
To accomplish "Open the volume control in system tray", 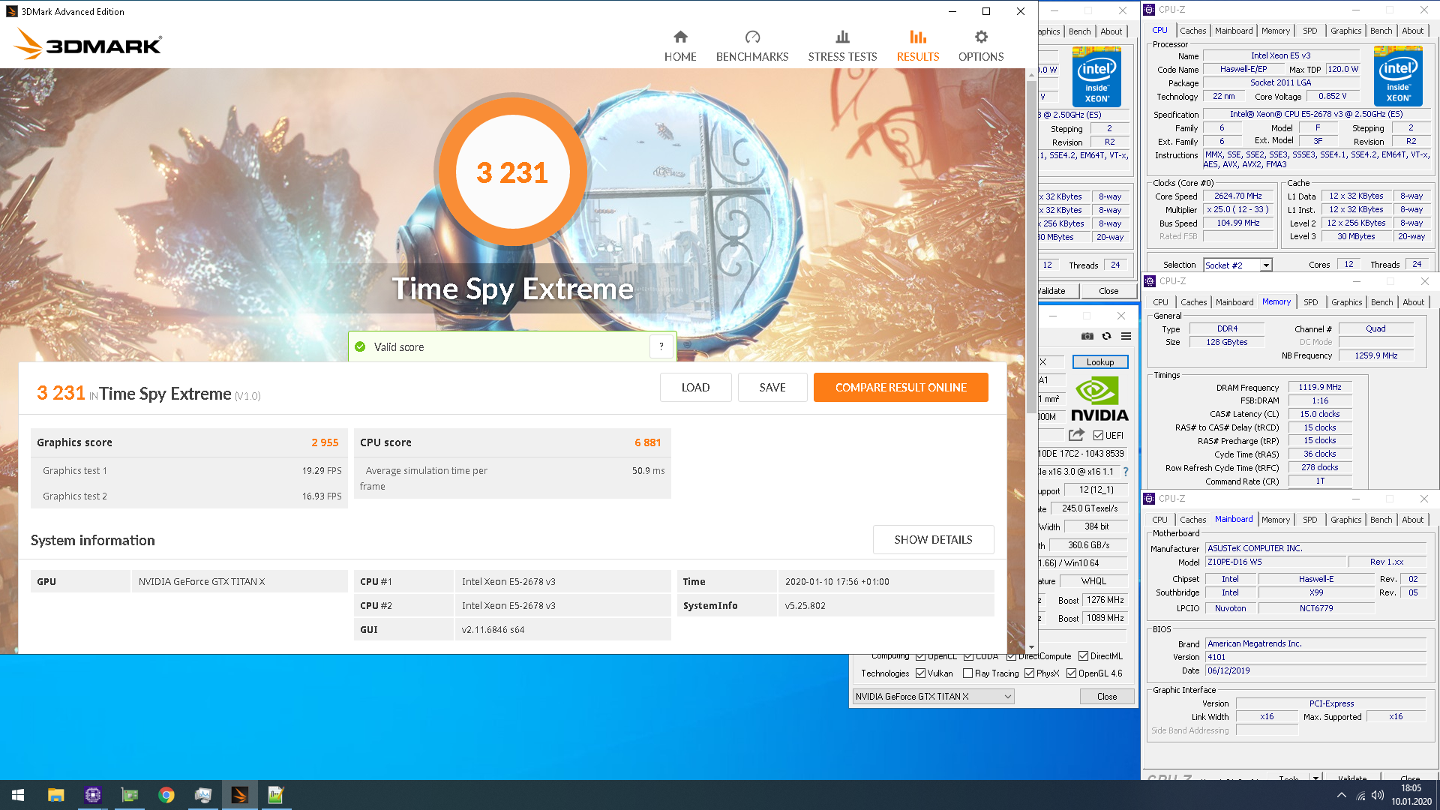I will pyautogui.click(x=1377, y=795).
